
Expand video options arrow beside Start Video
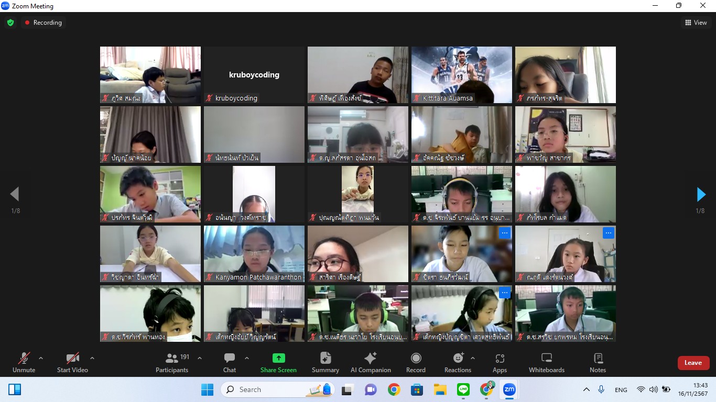[92, 358]
